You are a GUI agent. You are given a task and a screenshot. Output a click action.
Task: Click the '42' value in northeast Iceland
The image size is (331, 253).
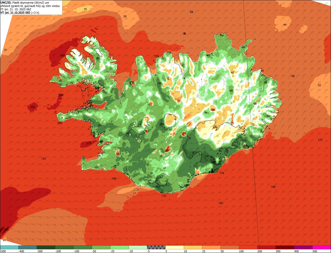232,73
